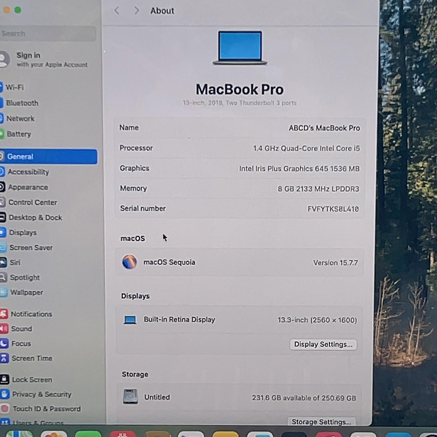Select Desktop & Dock in sidebar
437x437 pixels.
[35, 218]
